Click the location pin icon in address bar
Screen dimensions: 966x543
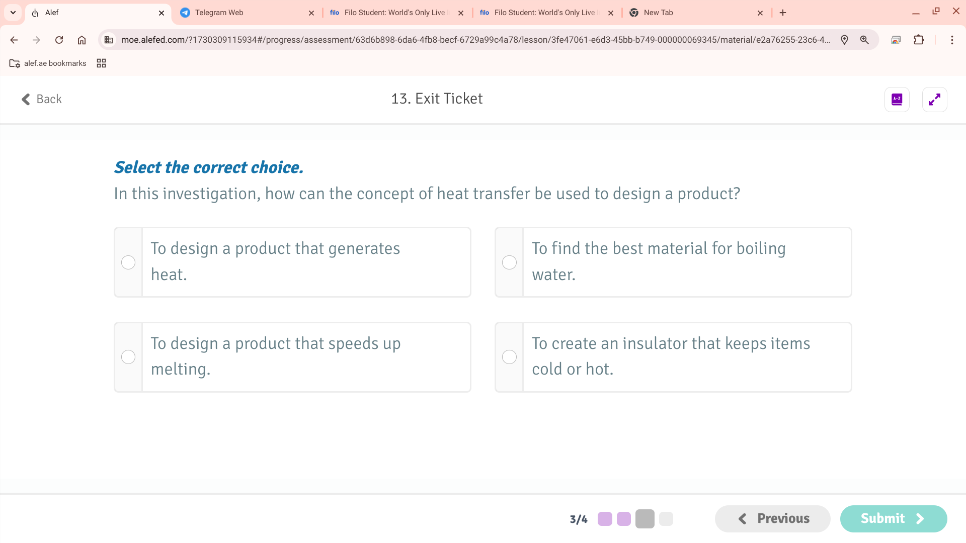click(x=844, y=40)
